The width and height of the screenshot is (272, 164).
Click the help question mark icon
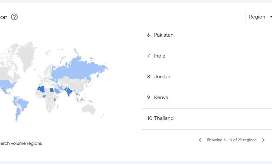coord(14,17)
